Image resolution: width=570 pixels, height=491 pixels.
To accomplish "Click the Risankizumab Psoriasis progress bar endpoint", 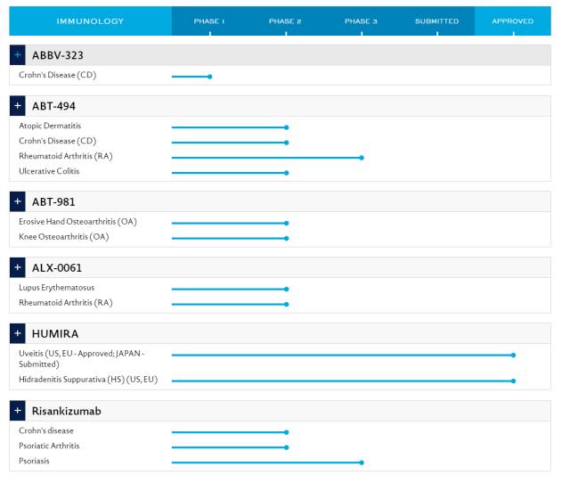I will pos(362,462).
